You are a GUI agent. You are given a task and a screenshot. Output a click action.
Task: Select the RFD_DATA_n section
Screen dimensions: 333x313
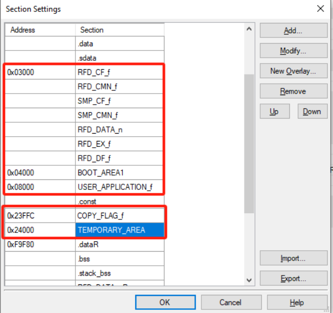pos(120,129)
